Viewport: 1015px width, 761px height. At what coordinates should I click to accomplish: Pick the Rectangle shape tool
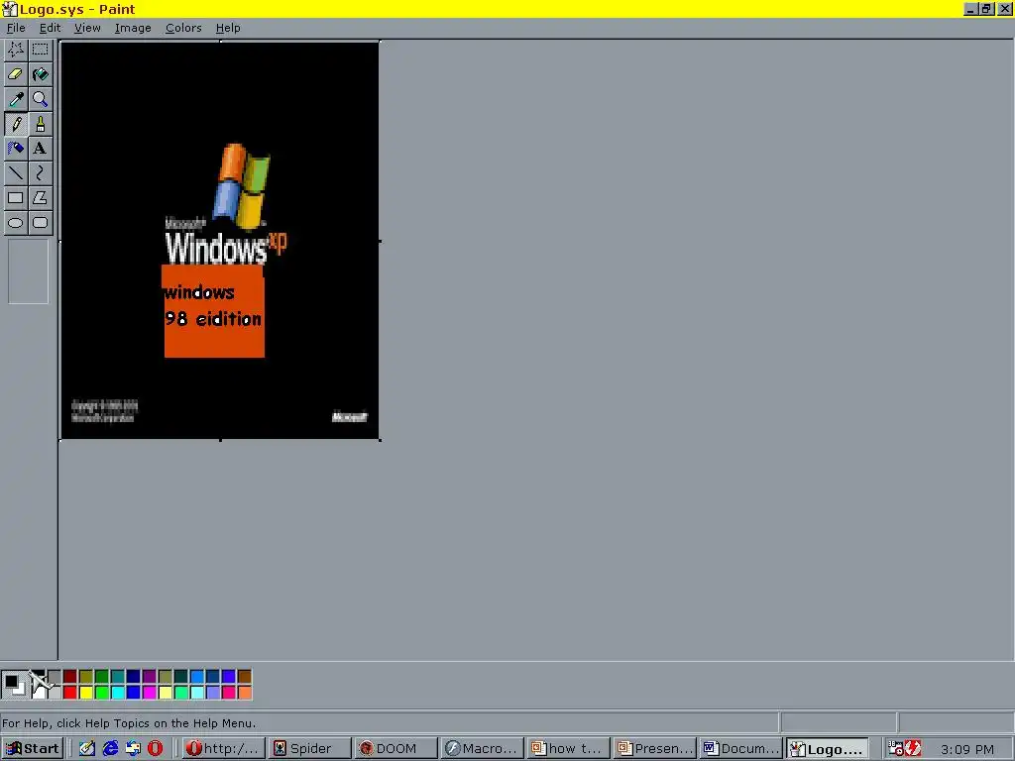[16, 198]
